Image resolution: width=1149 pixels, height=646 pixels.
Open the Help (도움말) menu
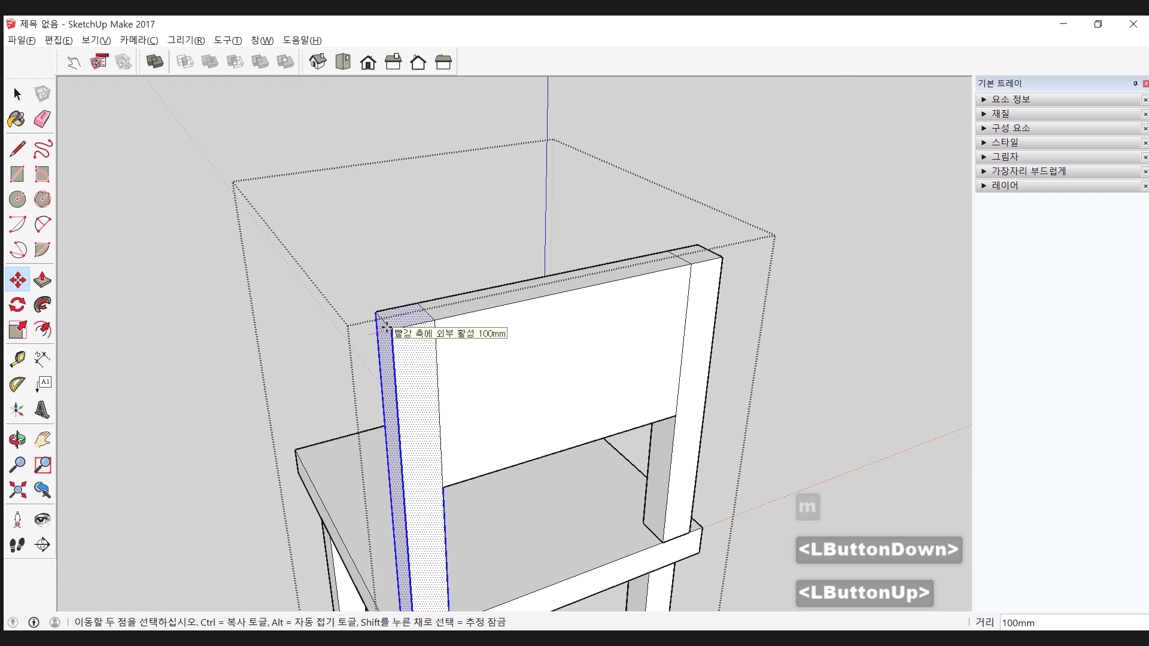point(302,40)
